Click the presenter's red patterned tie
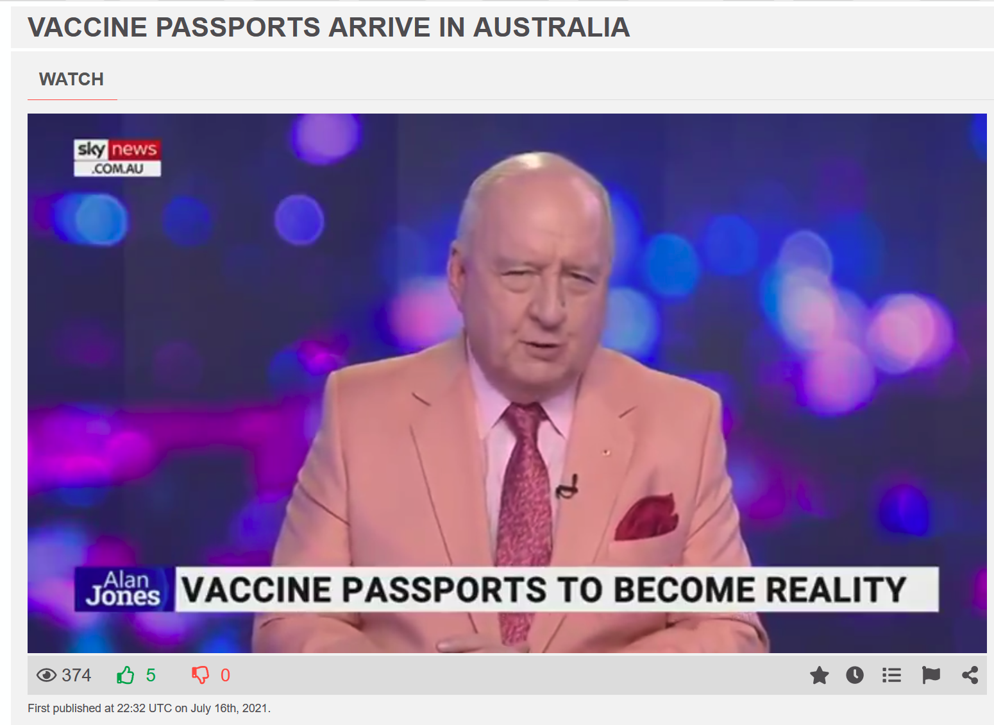994x725 pixels. (x=526, y=500)
